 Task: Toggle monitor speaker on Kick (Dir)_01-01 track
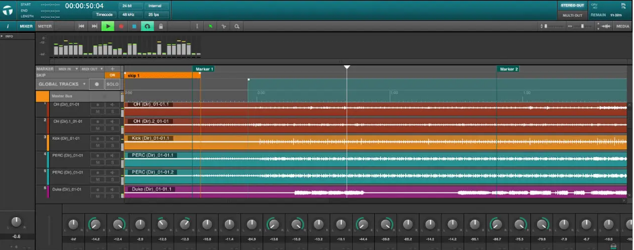(x=112, y=138)
